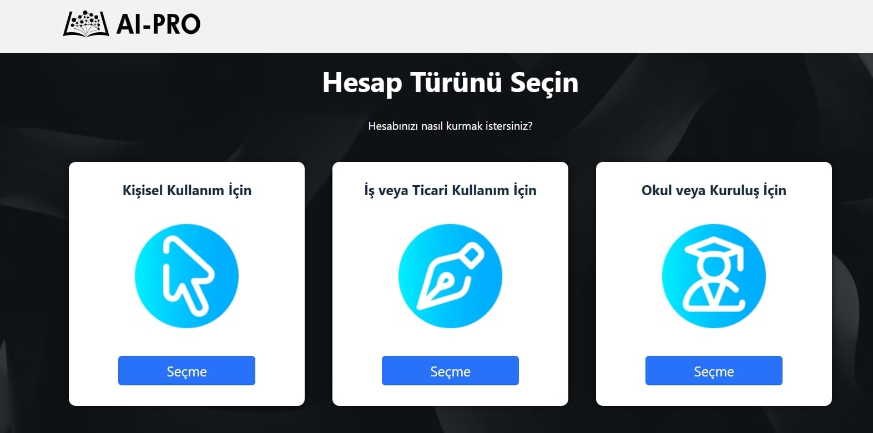
Task: Choose Seçme under Okul veya Kuruluş İçin
Action: click(x=714, y=371)
